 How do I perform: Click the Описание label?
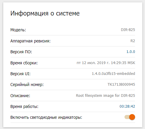(20, 96)
